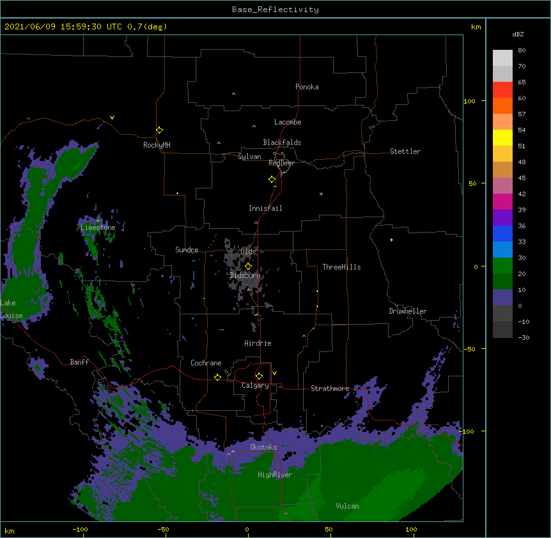Click the asterisk marker above the Limestone label
Viewport: 551px width, 538px height.
(98, 221)
